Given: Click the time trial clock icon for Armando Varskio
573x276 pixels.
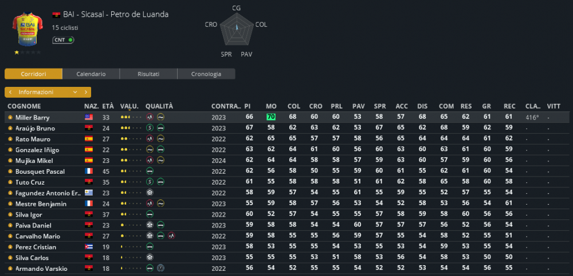Looking at the screenshot, I should click(160, 269).
